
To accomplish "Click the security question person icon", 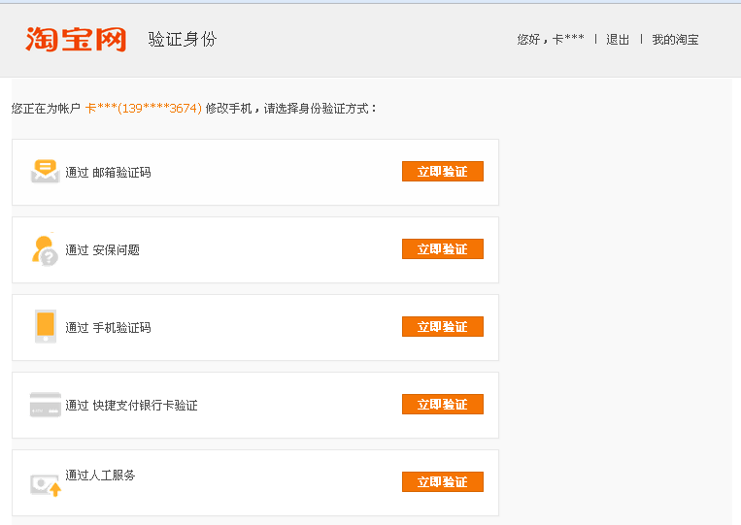I will coord(45,249).
